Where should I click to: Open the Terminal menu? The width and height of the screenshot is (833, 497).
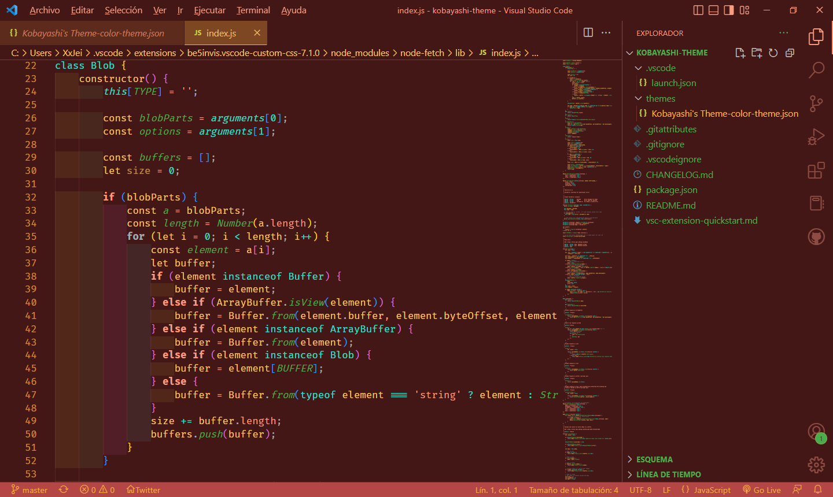coord(253,10)
